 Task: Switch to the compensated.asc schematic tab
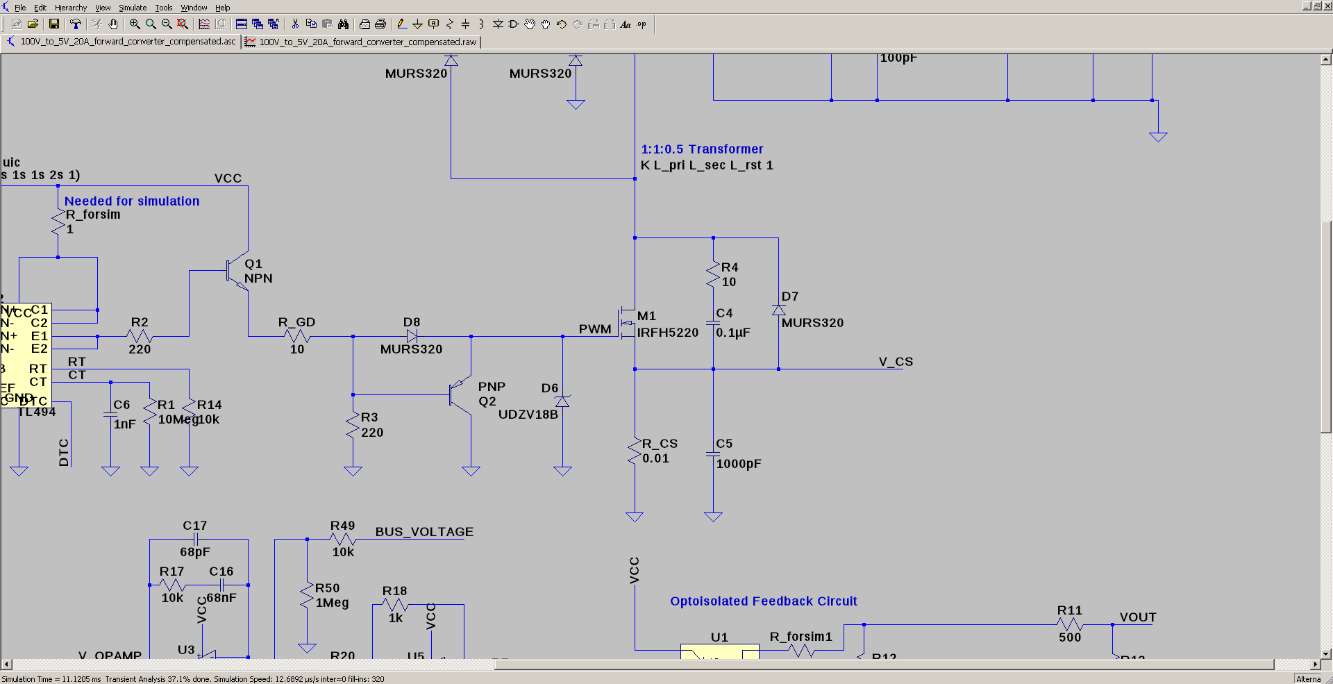click(121, 42)
